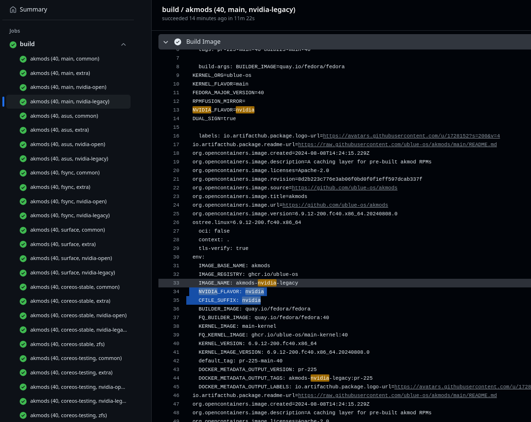Click the checkmark beside akmods (40, coreos-stable, zfs)
Screen dimensions: 531x422
click(x=23, y=344)
